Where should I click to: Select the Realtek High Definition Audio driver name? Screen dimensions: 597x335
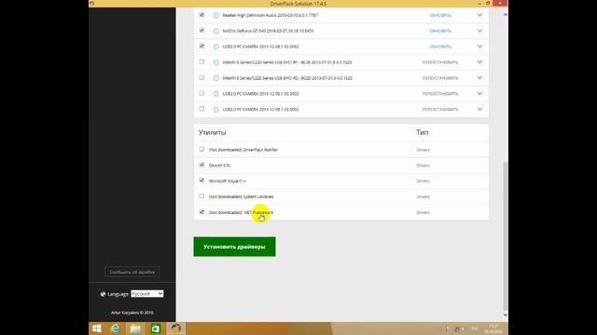click(270, 15)
